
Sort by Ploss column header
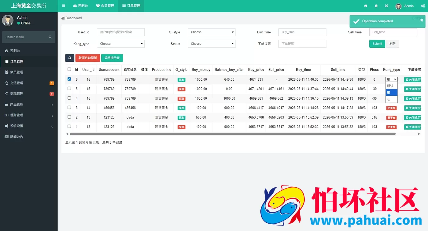(x=374, y=70)
